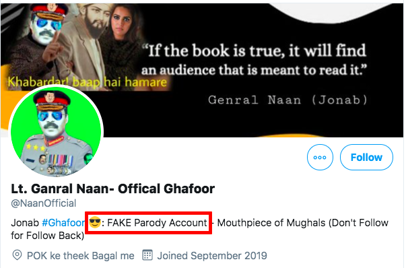Open the green circular profile avatar

[x=56, y=131]
